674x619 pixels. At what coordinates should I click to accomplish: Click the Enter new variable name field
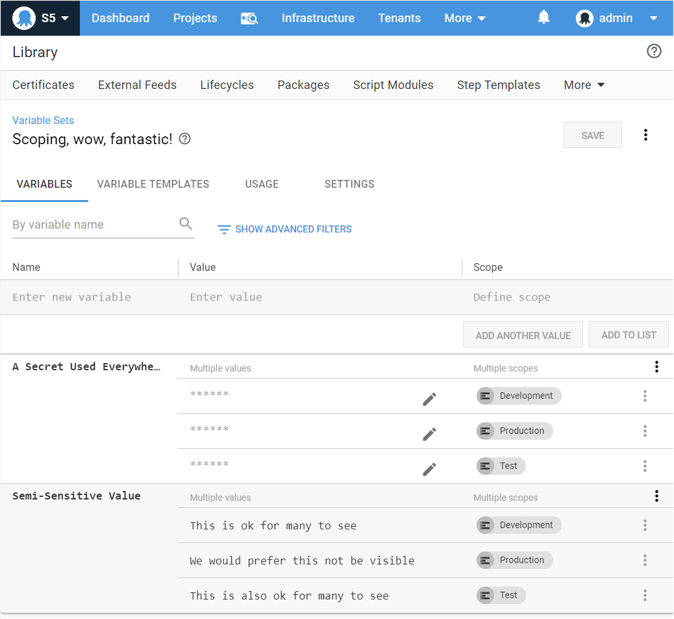click(x=91, y=297)
